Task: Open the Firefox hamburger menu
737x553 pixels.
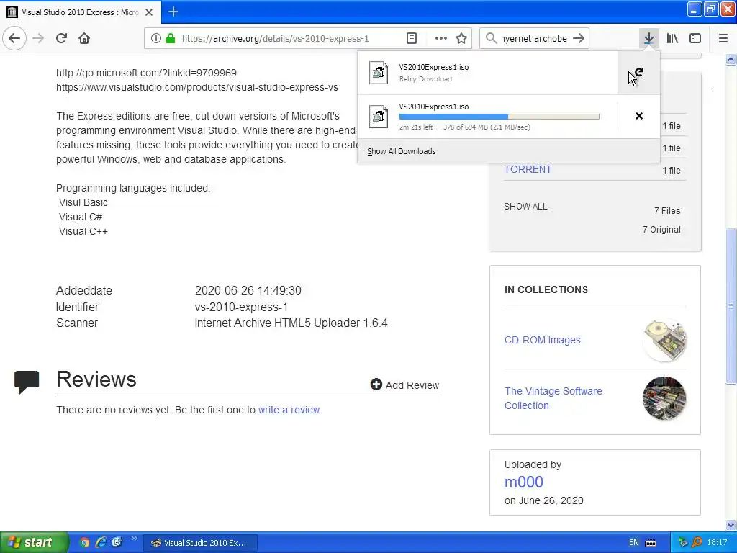Action: coord(723,38)
